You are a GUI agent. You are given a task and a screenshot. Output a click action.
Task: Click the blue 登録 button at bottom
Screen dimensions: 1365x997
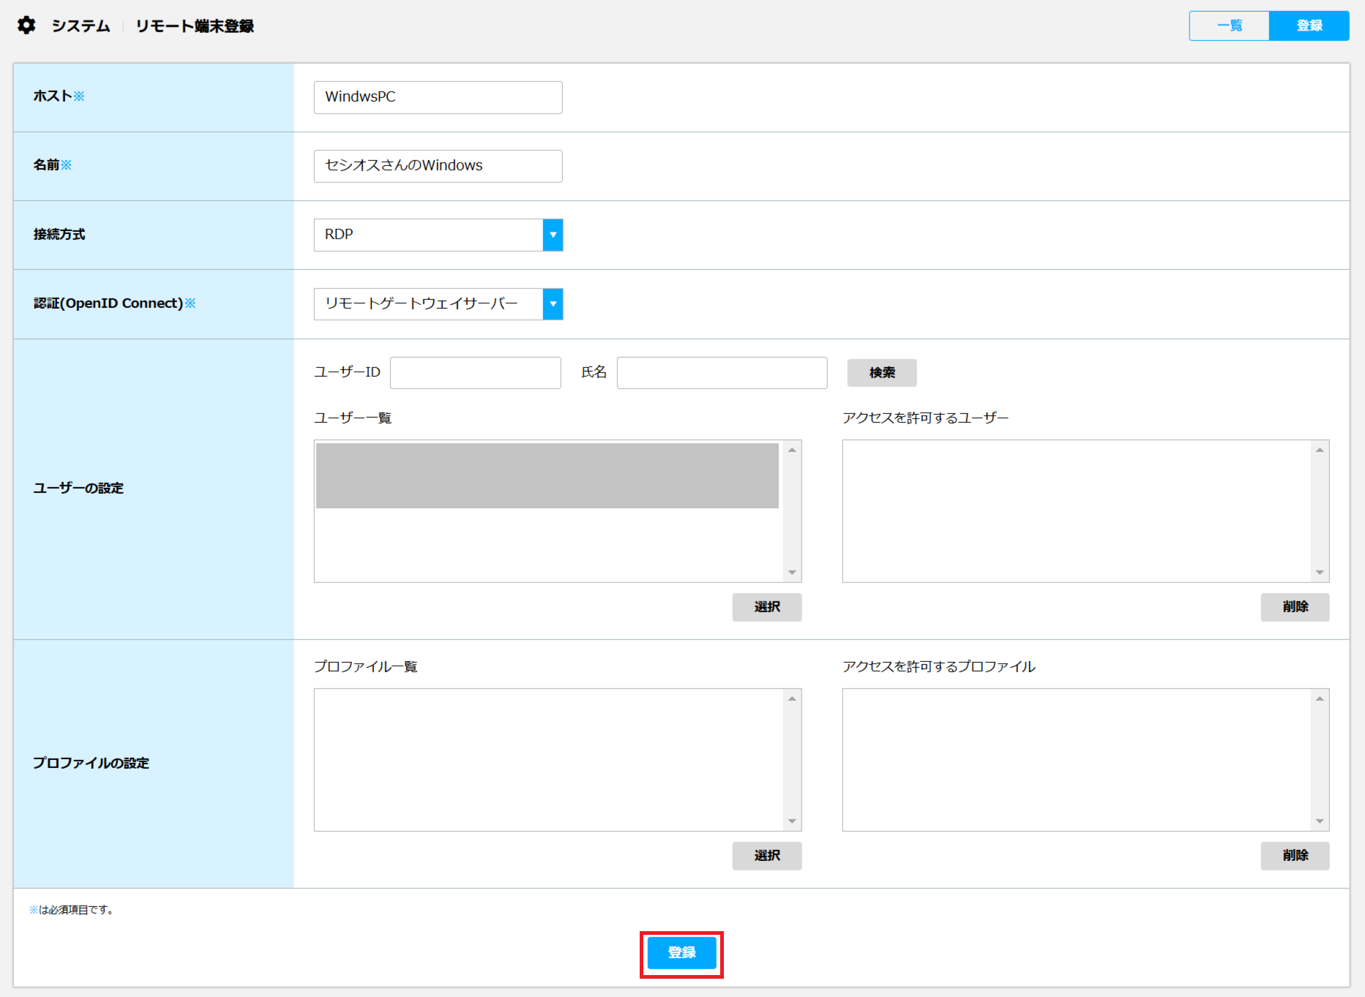(x=681, y=953)
